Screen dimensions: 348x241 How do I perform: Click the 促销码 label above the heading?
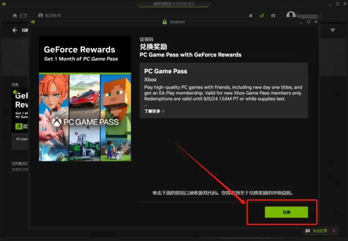146,40
